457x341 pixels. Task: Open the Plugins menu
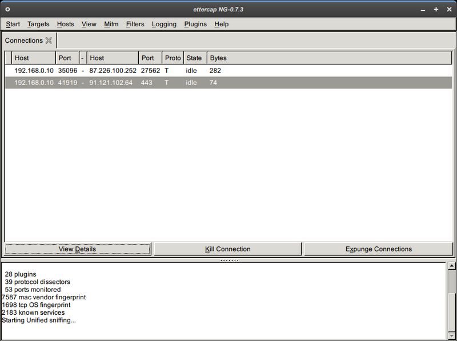pyautogui.click(x=195, y=24)
